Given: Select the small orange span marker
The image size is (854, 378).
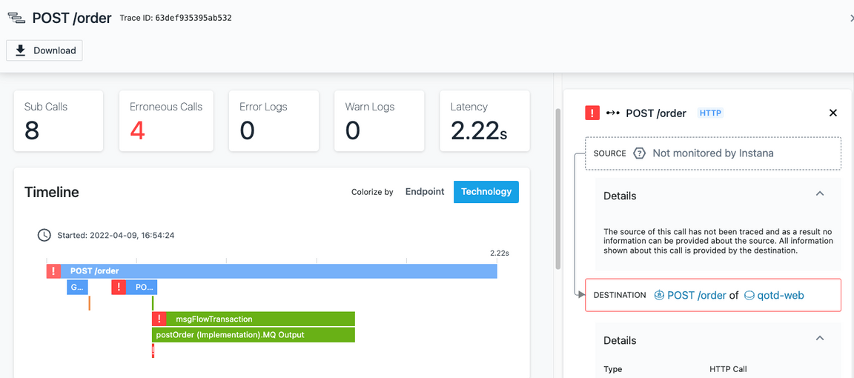Looking at the screenshot, I should coord(89,303).
